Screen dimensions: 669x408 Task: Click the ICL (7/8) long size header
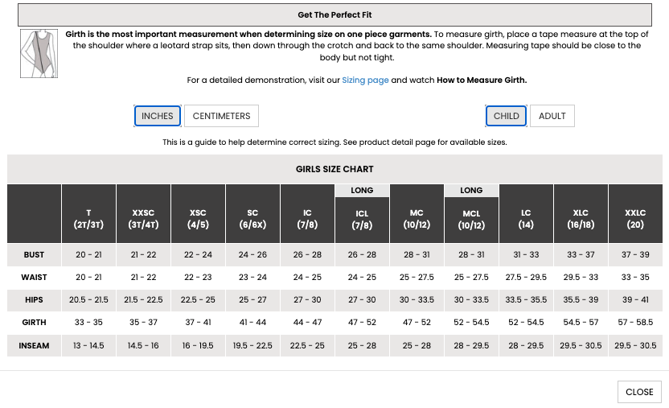click(x=362, y=219)
